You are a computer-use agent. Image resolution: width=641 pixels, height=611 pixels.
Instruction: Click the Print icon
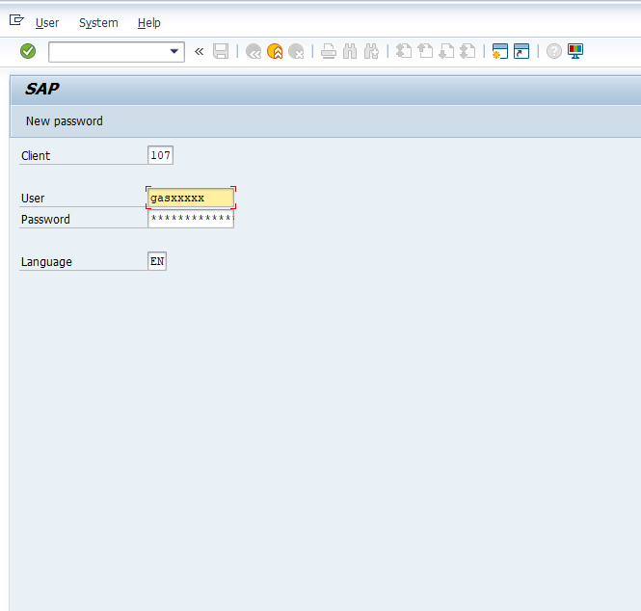tap(329, 51)
